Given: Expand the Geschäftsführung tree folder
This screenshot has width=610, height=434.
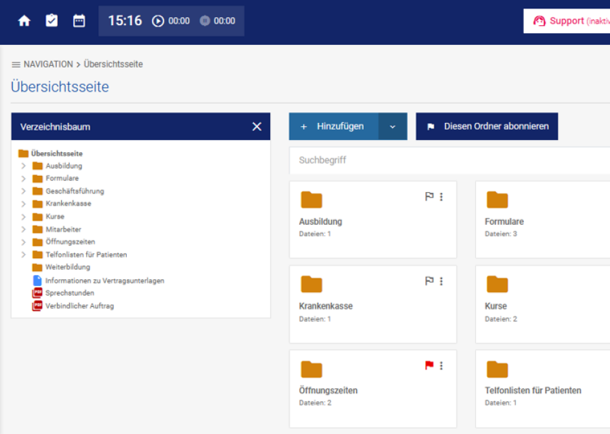Looking at the screenshot, I should pos(24,192).
